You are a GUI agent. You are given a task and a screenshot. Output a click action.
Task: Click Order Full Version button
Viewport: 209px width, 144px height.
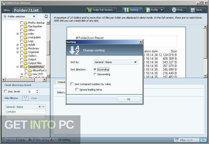(x=101, y=10)
